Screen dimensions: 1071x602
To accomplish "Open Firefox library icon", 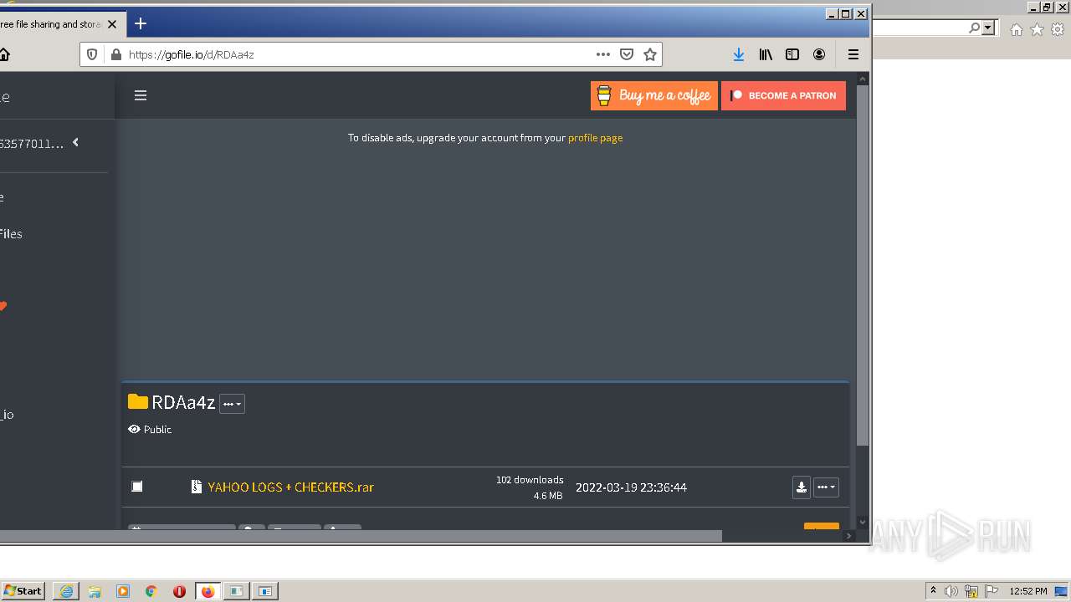I will tap(766, 54).
